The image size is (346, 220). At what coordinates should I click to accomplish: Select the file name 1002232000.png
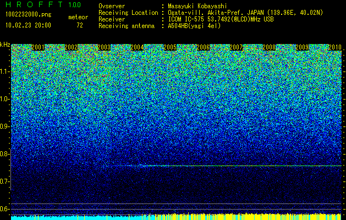pyautogui.click(x=29, y=15)
